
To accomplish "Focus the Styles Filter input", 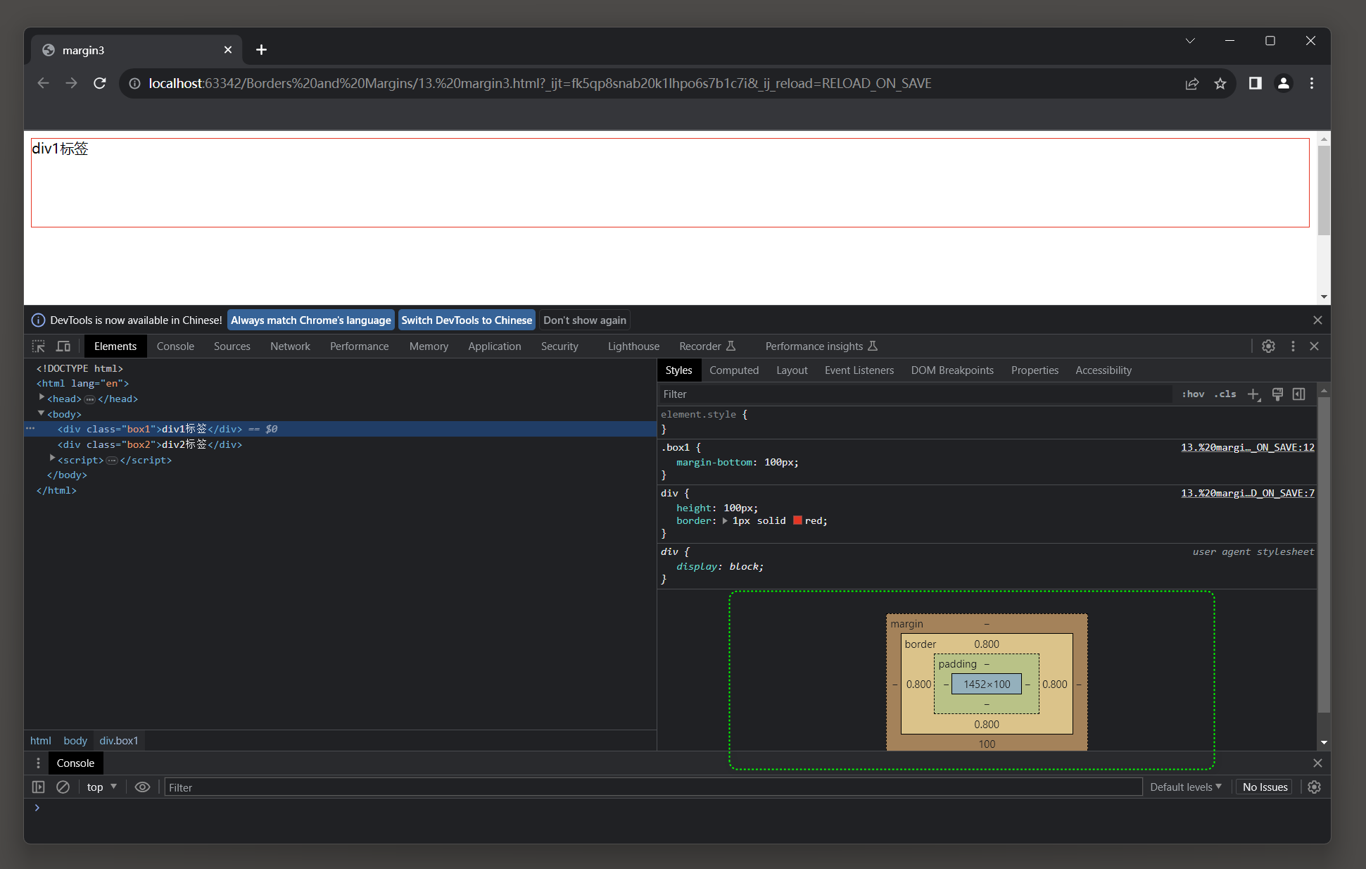I will click(x=916, y=394).
